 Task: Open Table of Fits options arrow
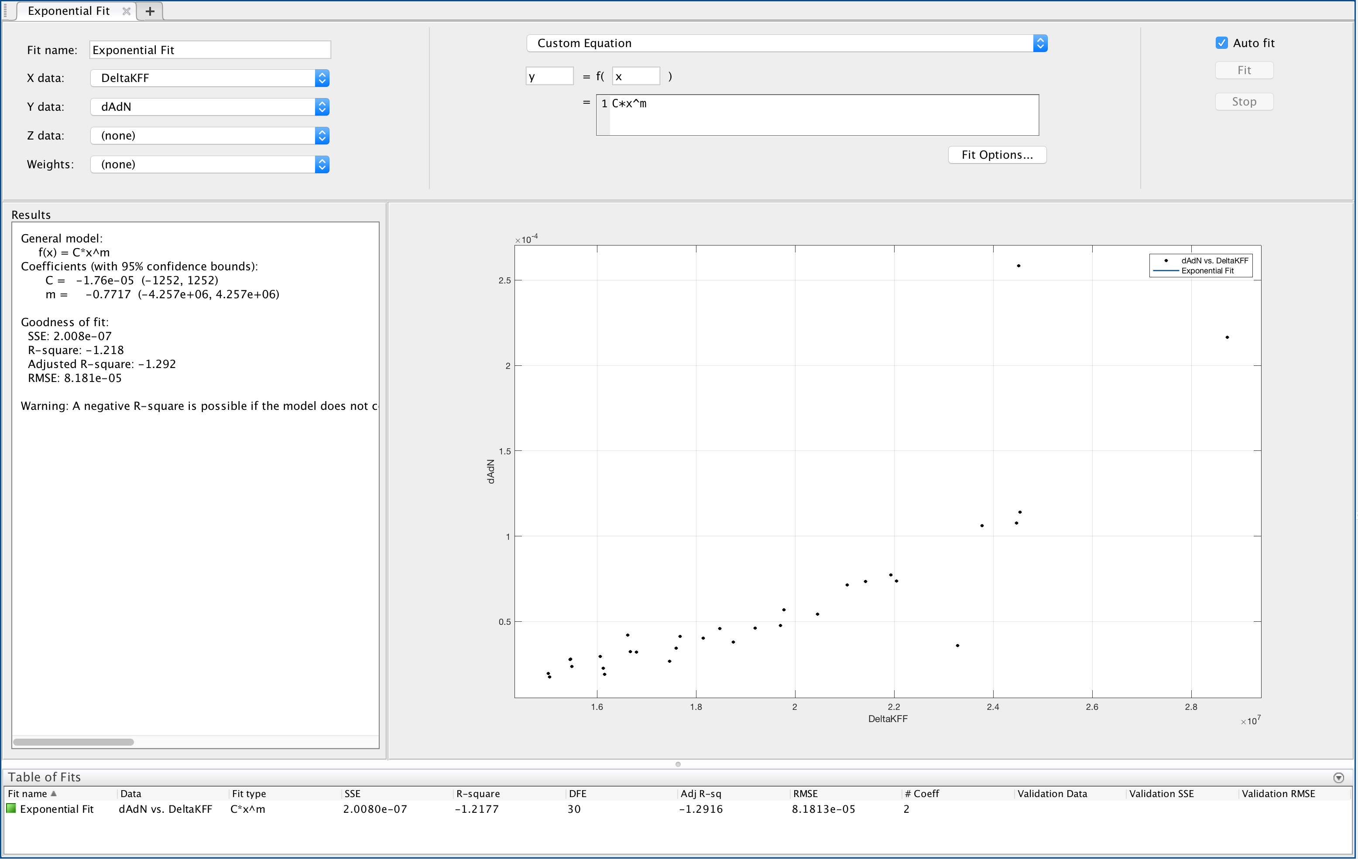pos(1338,777)
